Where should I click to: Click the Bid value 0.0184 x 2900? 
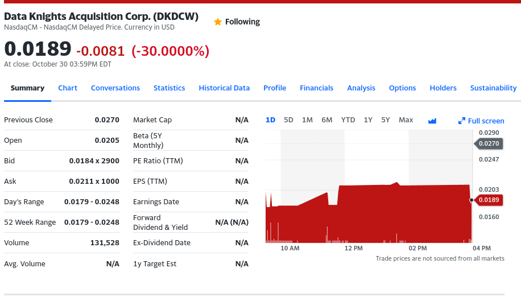click(94, 161)
